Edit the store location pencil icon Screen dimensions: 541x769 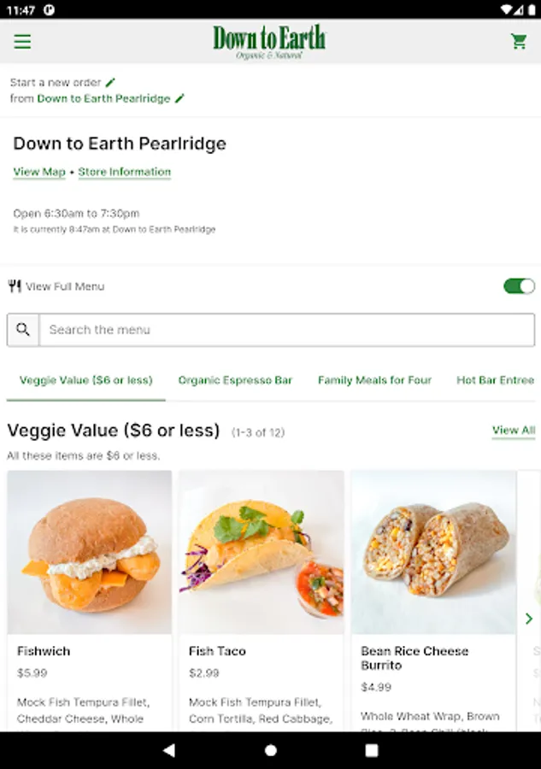click(x=179, y=98)
